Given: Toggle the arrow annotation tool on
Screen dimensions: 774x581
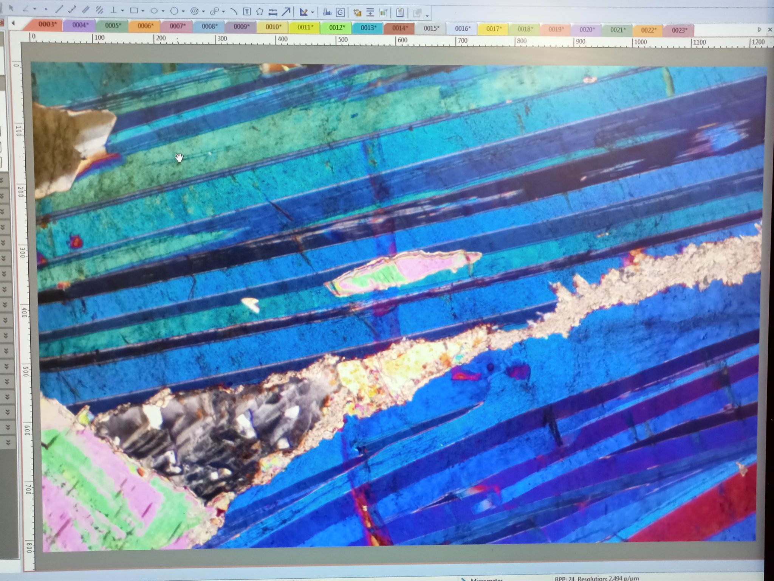Looking at the screenshot, I should point(286,10).
